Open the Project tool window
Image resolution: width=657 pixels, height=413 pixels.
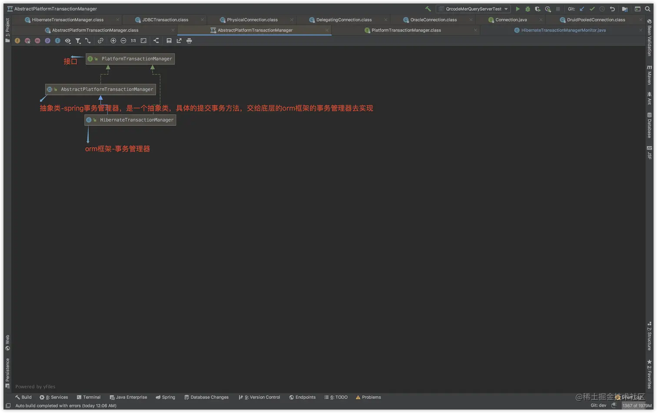(x=7, y=30)
